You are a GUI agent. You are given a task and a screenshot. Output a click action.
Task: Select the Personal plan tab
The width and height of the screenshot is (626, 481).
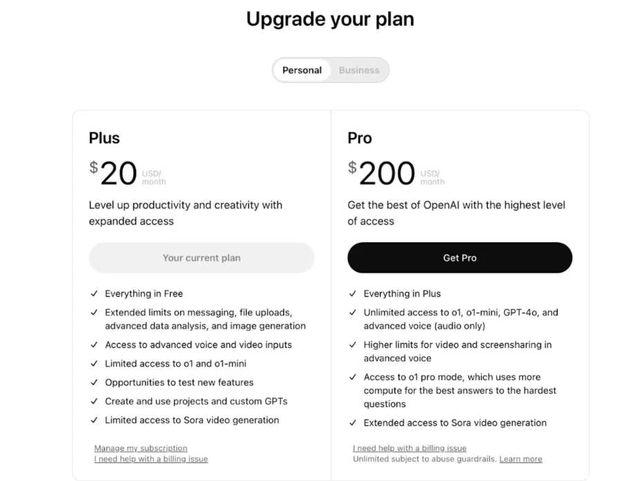tap(302, 70)
